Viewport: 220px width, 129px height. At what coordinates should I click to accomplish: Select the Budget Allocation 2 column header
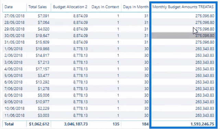pyautogui.click(x=70, y=7)
